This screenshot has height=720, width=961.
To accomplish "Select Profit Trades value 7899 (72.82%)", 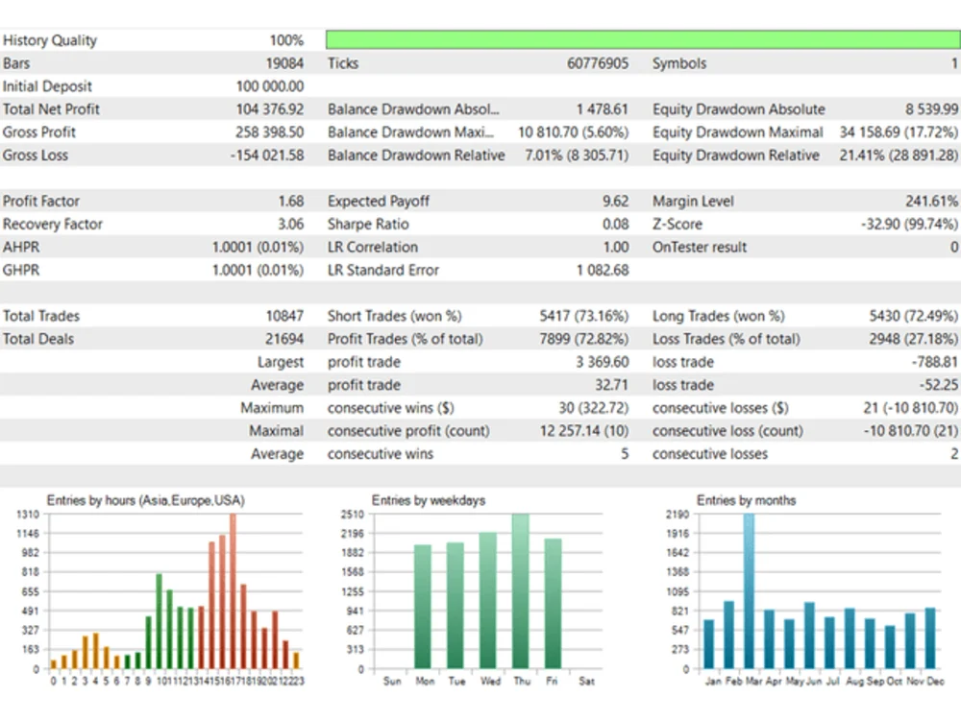I will click(584, 339).
